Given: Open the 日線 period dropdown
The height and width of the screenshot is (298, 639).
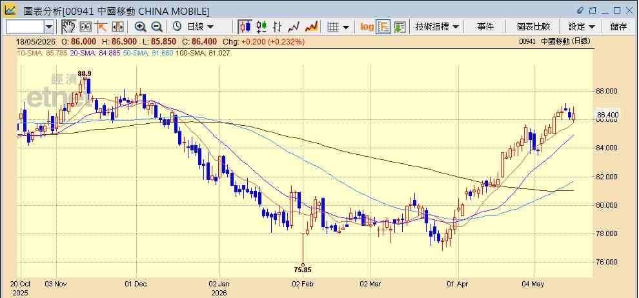Looking at the screenshot, I should tap(200, 27).
